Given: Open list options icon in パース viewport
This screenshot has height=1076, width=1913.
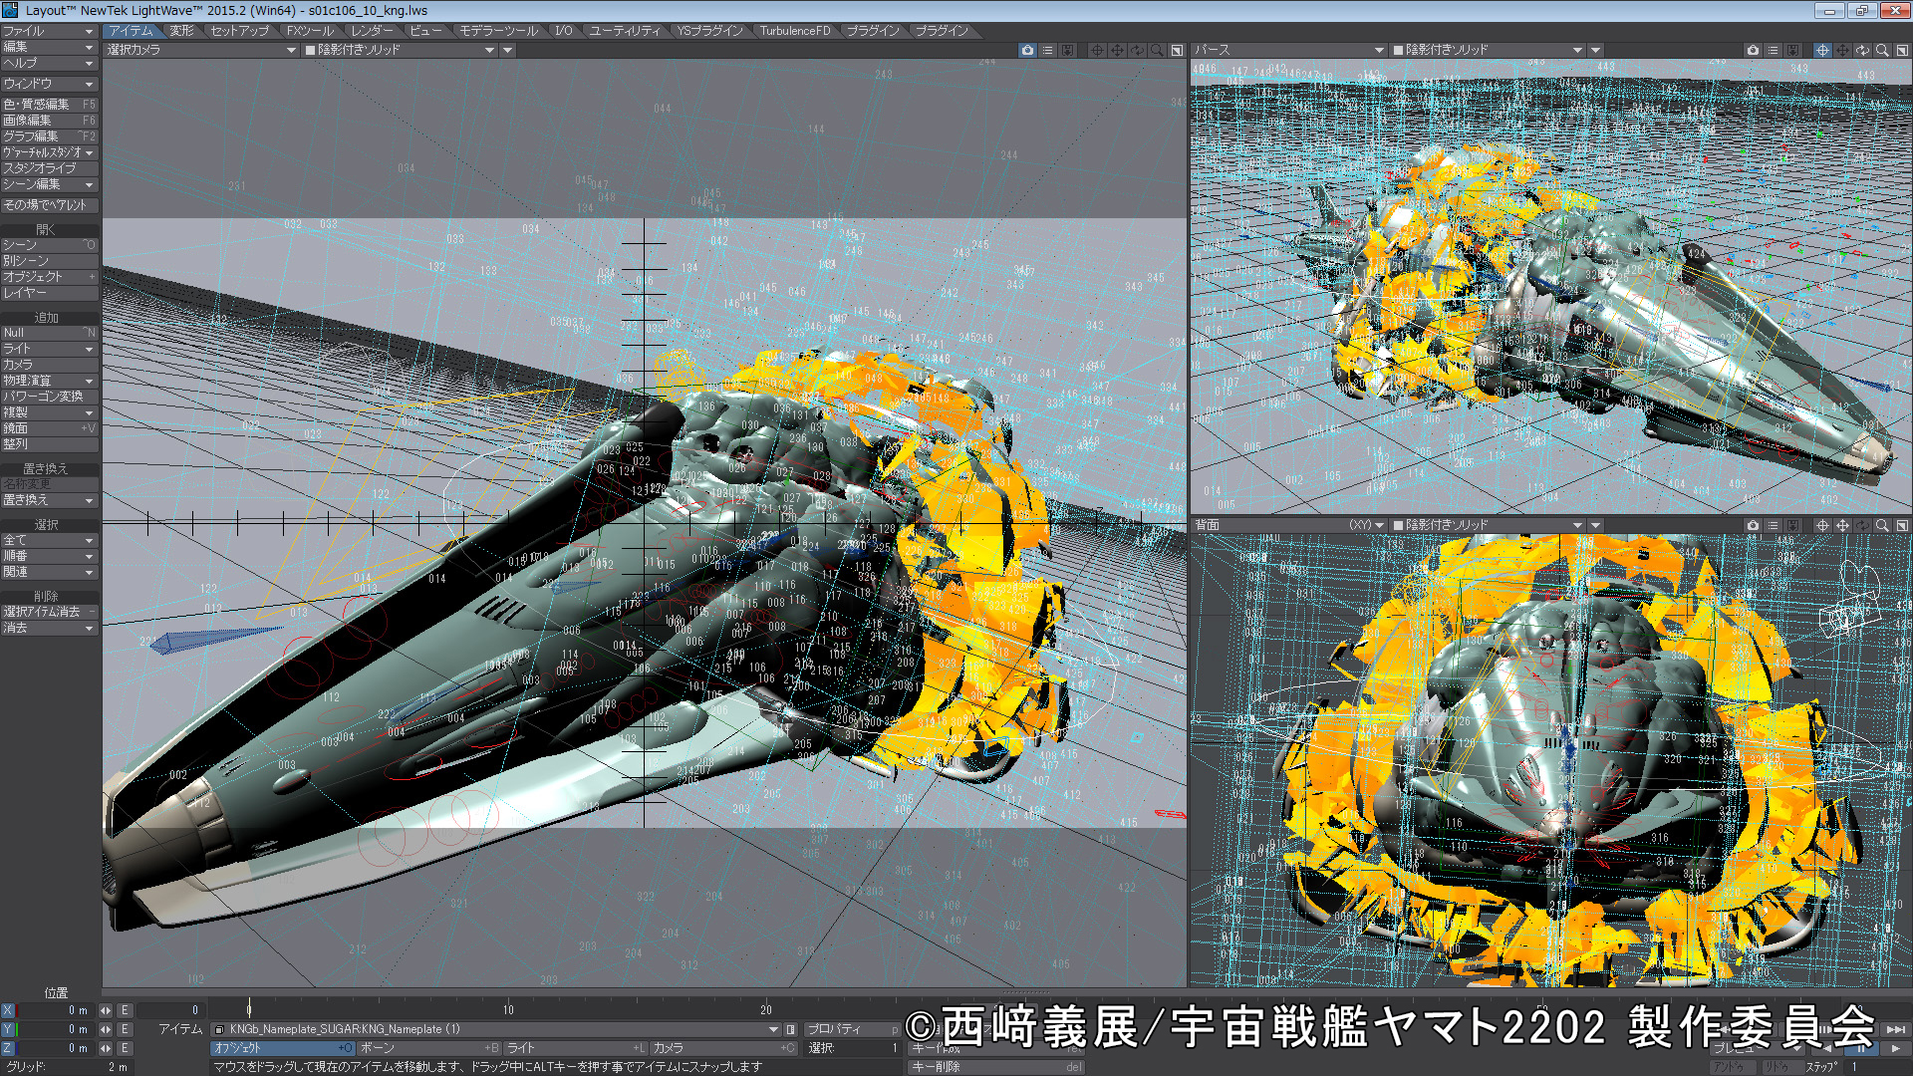Looking at the screenshot, I should coord(1773,50).
